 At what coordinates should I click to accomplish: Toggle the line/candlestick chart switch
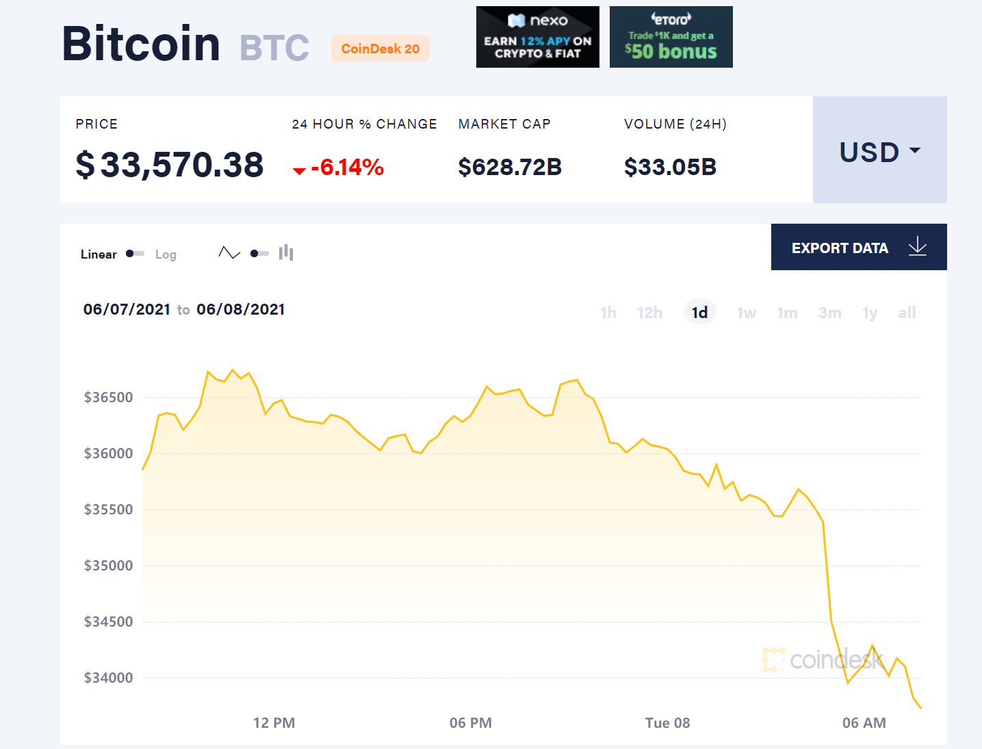[259, 254]
